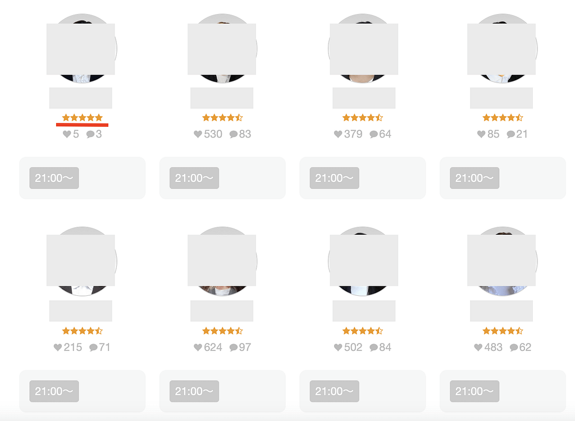Click the heart icon beside count 5
This screenshot has height=421, width=575.
point(67,134)
